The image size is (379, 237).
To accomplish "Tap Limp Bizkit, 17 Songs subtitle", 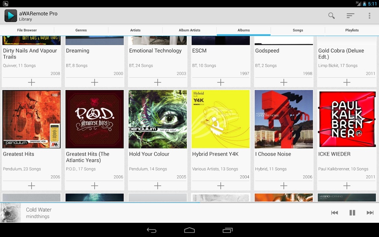I will pos(338,66).
